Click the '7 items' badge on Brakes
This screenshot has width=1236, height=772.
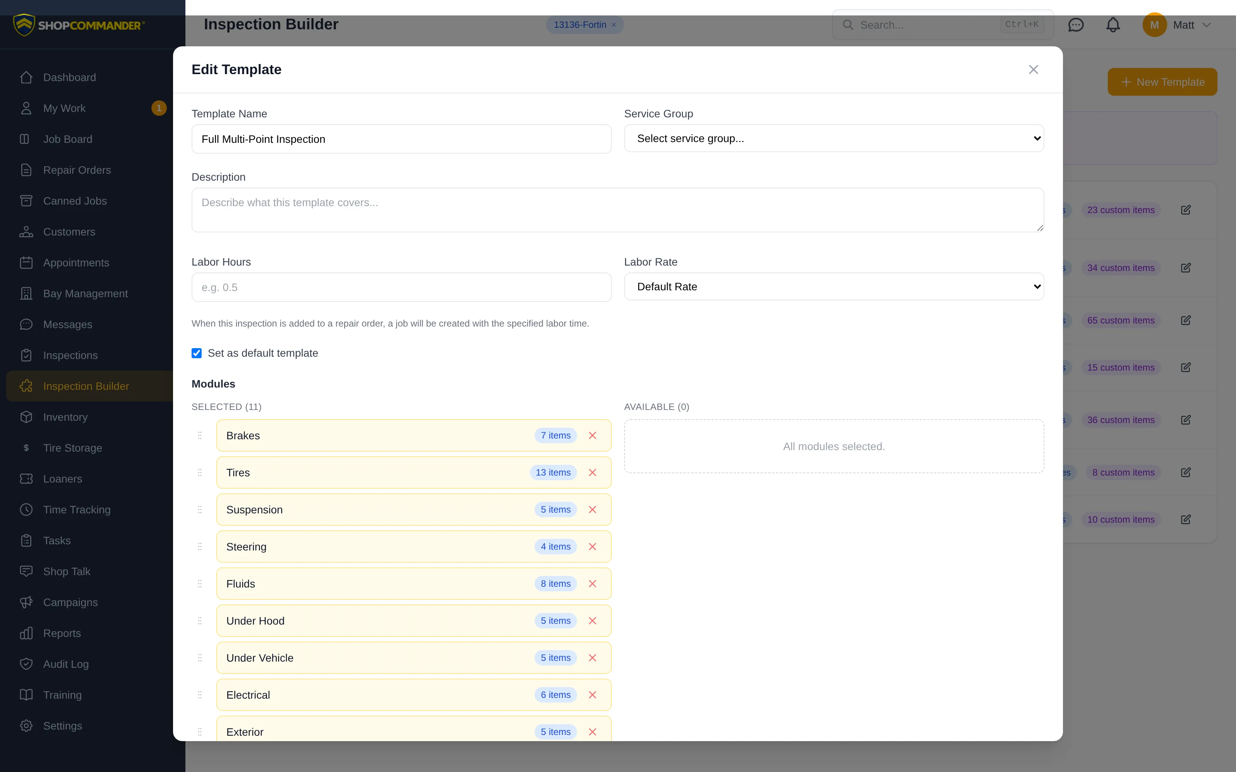[556, 435]
